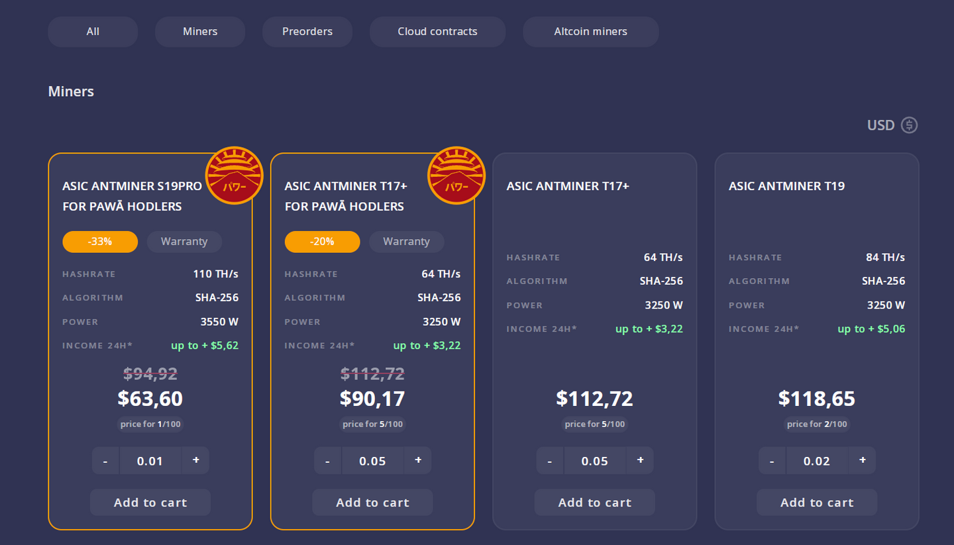Select the All products filter

click(x=92, y=31)
